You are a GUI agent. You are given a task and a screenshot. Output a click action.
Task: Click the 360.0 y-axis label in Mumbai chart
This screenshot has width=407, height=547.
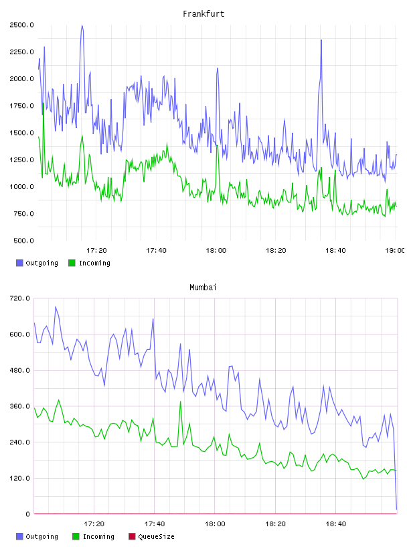click(x=20, y=406)
